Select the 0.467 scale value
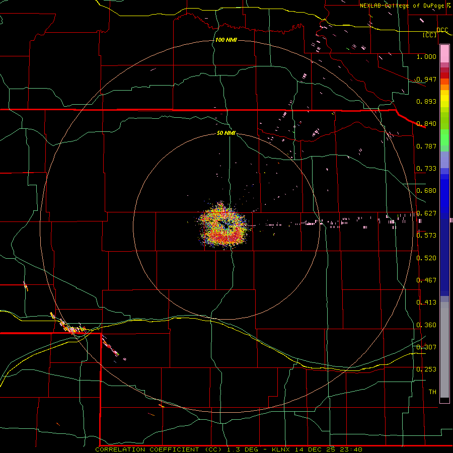Viewport: 453px width, 453px height. pos(426,280)
